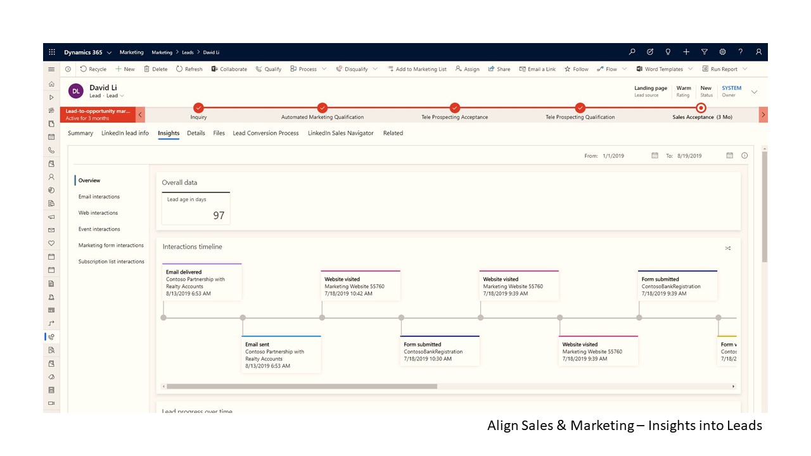
Task: Click Email a Link command
Action: point(537,69)
